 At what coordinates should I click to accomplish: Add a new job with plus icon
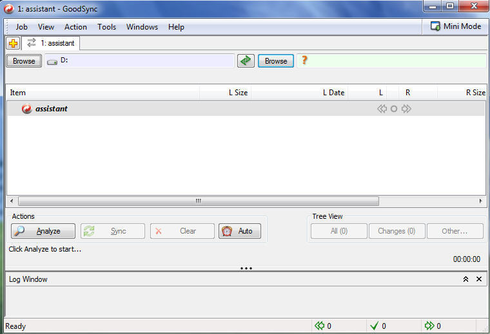point(13,43)
